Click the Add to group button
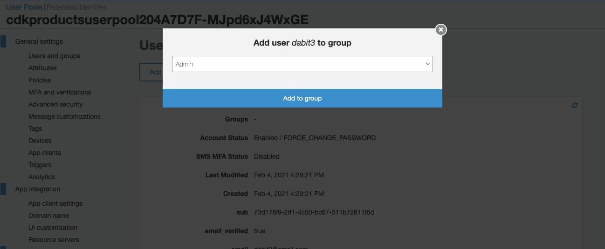Image resolution: width=605 pixels, height=249 pixels. [302, 98]
